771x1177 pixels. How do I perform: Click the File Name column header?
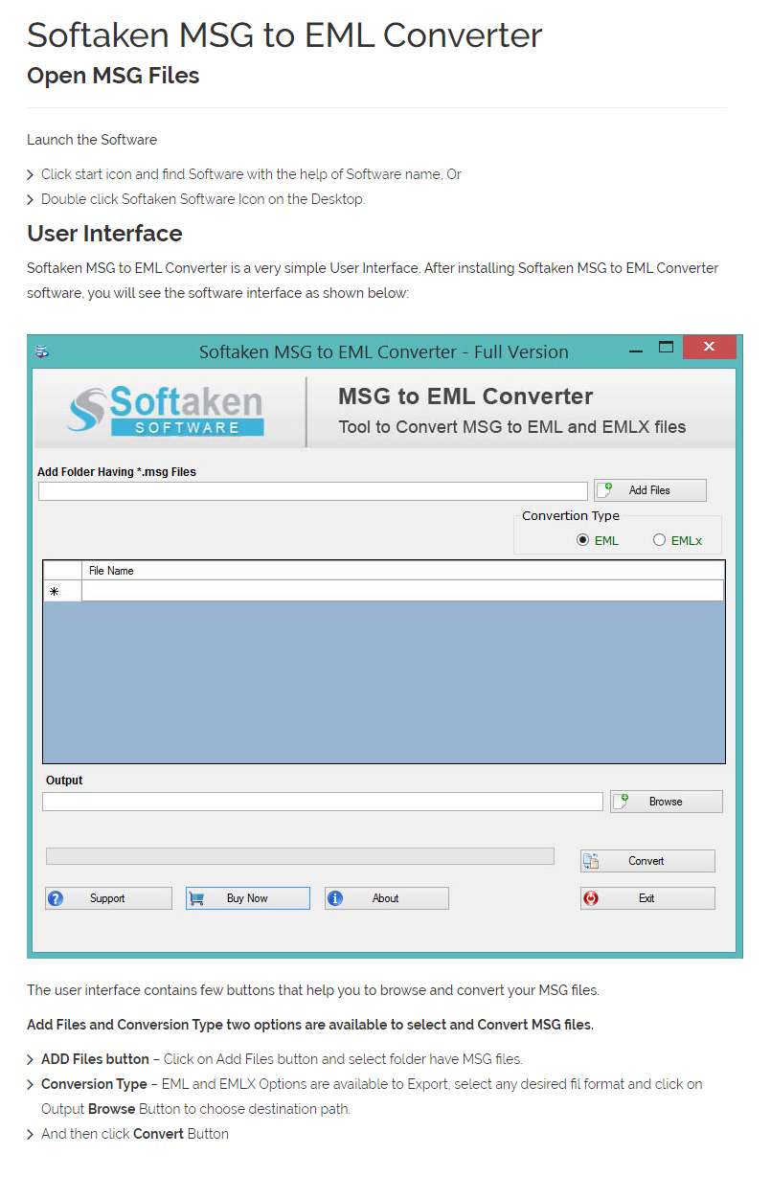coord(402,571)
